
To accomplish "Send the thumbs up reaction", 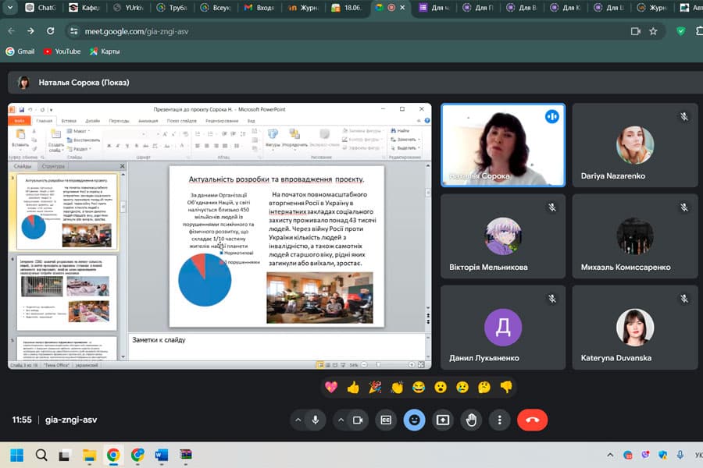I will [353, 387].
